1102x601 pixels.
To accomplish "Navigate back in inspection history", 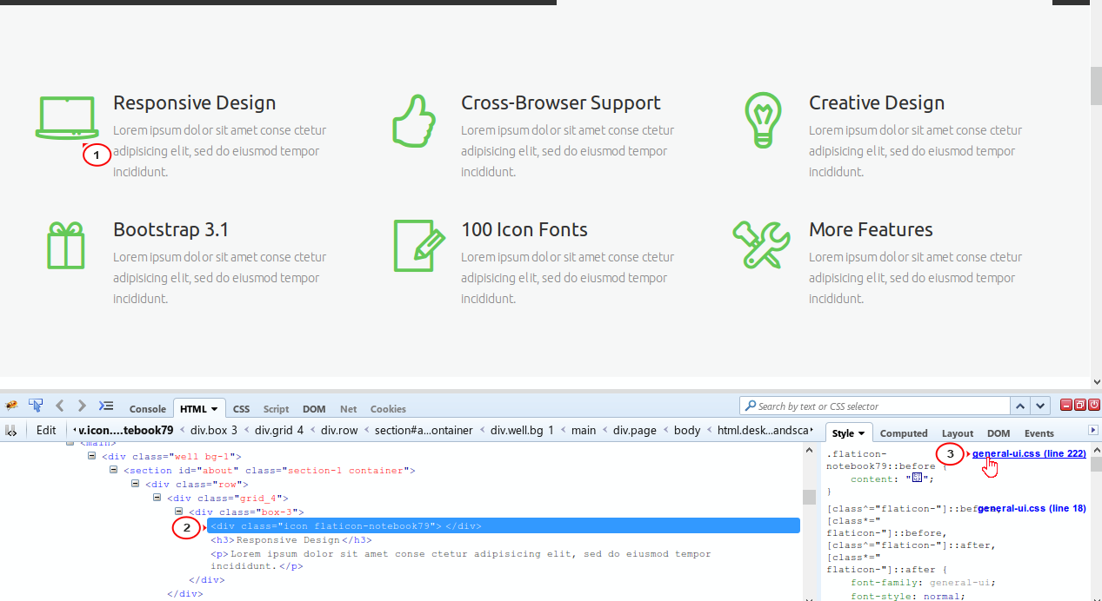I will tap(59, 406).
